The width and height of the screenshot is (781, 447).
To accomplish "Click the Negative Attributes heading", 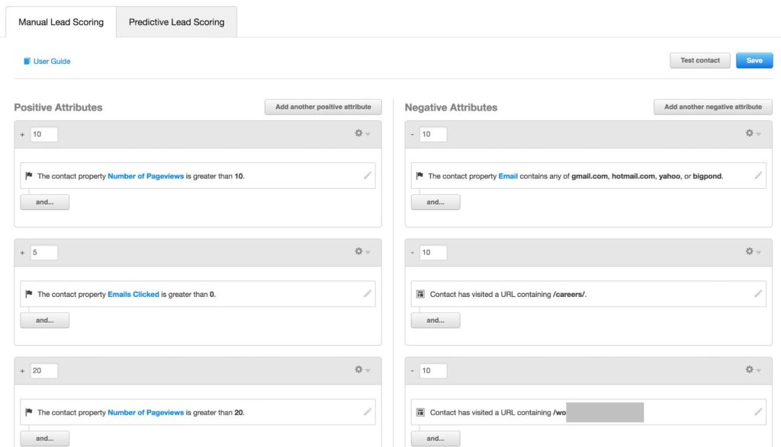I will coord(451,107).
